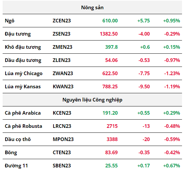Image resolution: width=185 pixels, height=172 pixels.
Task: Select the Lúa mỳ Chicago row
Action: tap(92, 73)
